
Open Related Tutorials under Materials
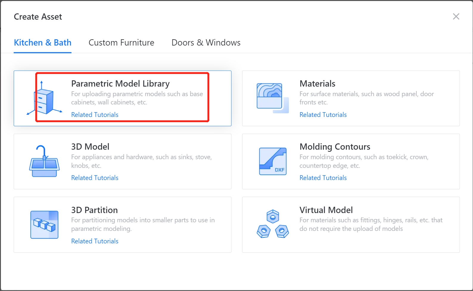(x=323, y=115)
